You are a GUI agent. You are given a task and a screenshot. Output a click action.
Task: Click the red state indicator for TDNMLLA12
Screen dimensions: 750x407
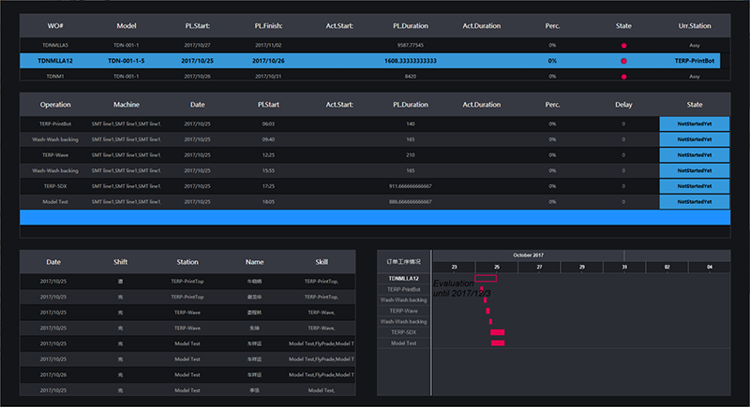coord(623,61)
